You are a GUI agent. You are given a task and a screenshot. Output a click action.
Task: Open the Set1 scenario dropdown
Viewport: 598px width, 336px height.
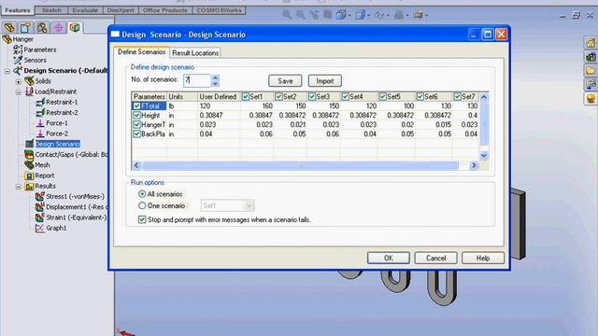coord(227,205)
